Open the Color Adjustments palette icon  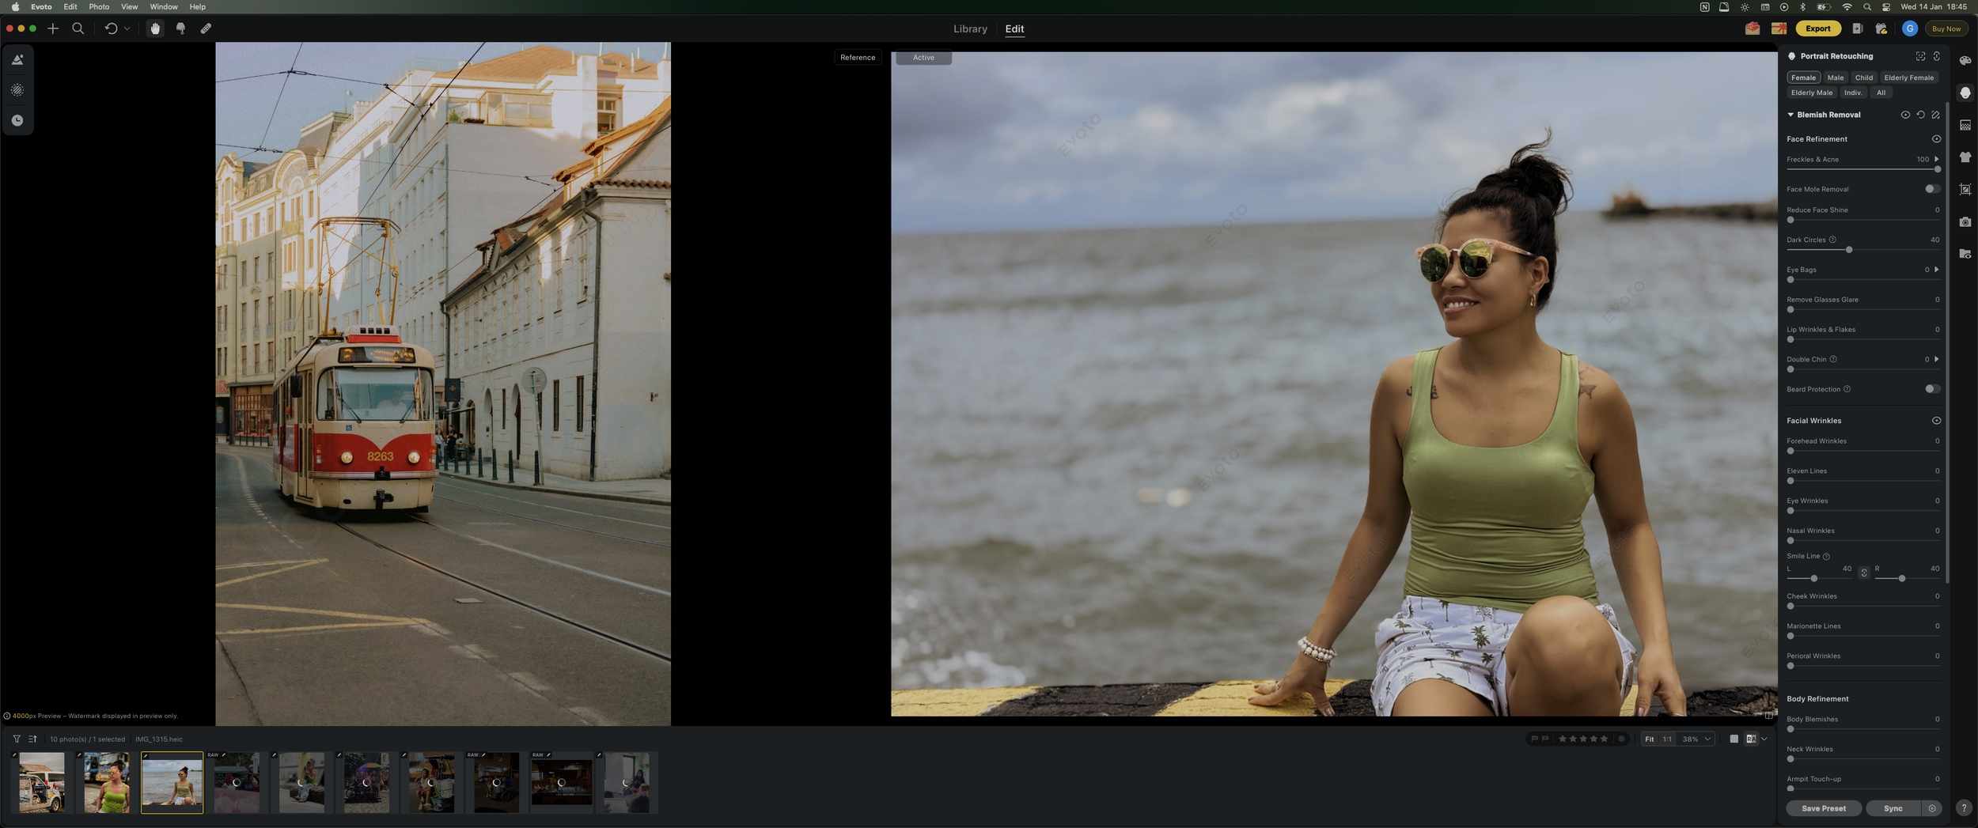tap(1965, 61)
